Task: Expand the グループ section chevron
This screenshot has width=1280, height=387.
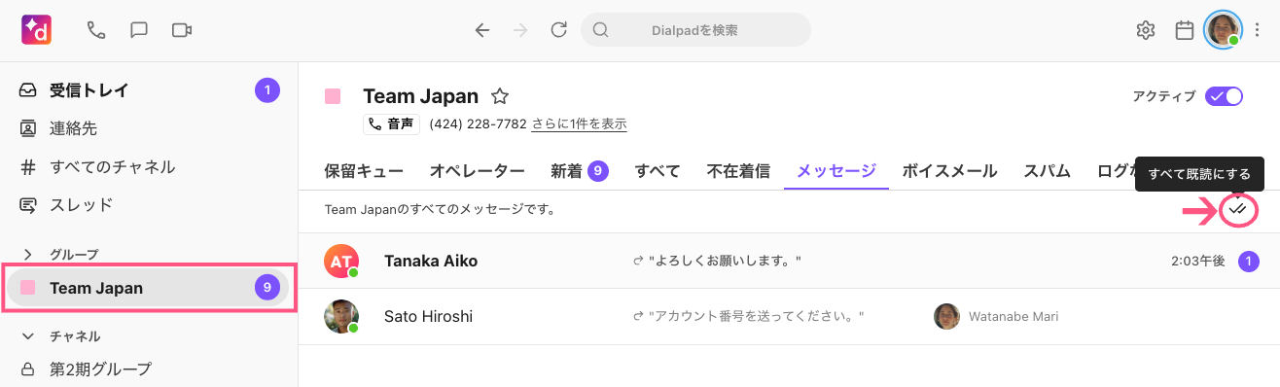Action: 28,255
